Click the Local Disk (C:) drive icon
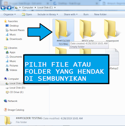125x126 pixels. [x=7, y=83]
